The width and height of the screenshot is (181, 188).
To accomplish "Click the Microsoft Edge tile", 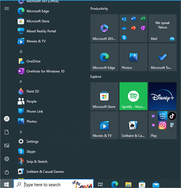I will (104, 57).
